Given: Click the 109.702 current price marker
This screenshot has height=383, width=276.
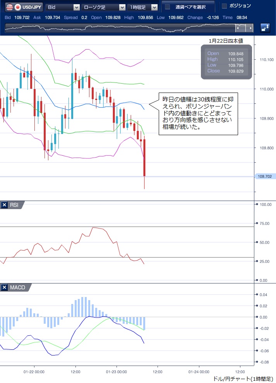Looking at the screenshot, I should pos(264,177).
